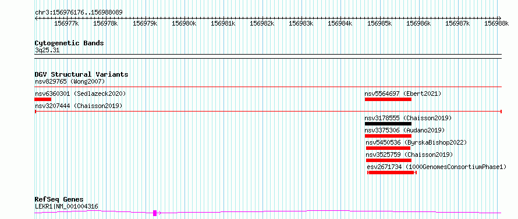Open esv2671734 (1000GenomesConsortiumPhase1) label
Viewport: 518px width, 219px height.
coord(437,167)
